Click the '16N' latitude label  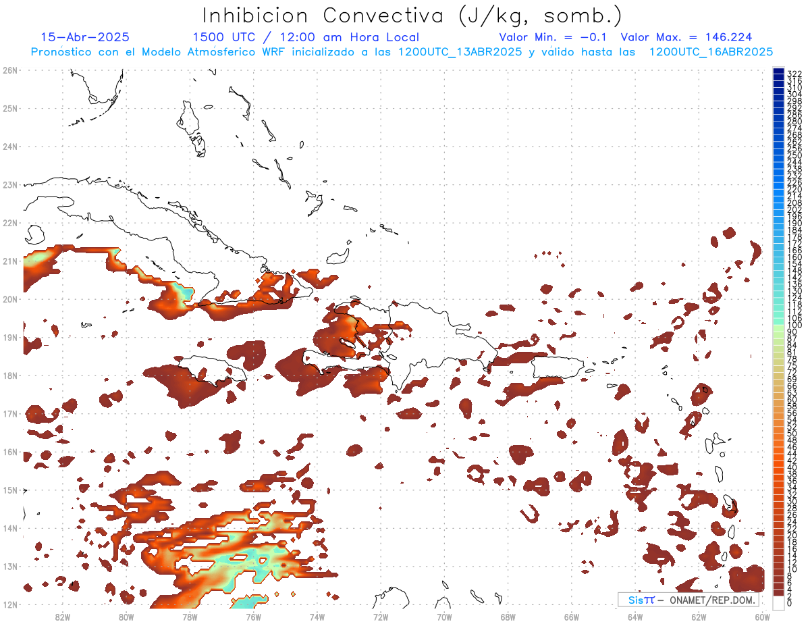click(10, 452)
